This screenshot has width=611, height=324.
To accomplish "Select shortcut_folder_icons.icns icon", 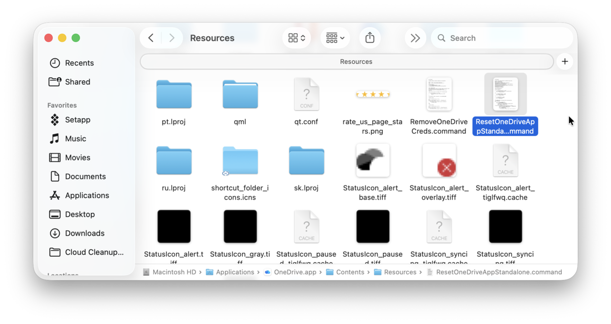I will click(x=240, y=160).
